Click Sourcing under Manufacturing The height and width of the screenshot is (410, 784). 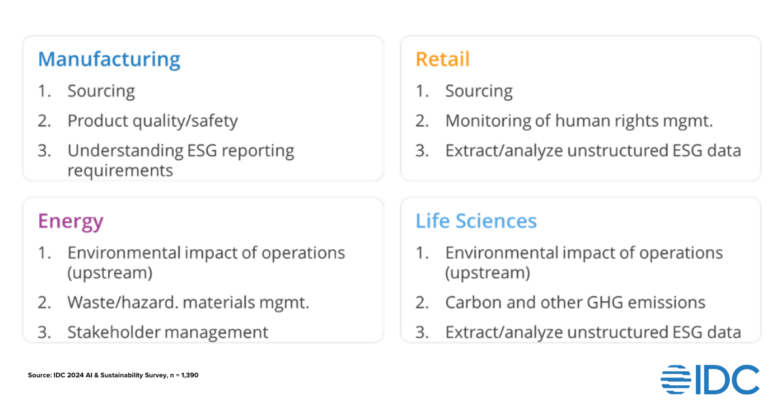click(x=101, y=91)
